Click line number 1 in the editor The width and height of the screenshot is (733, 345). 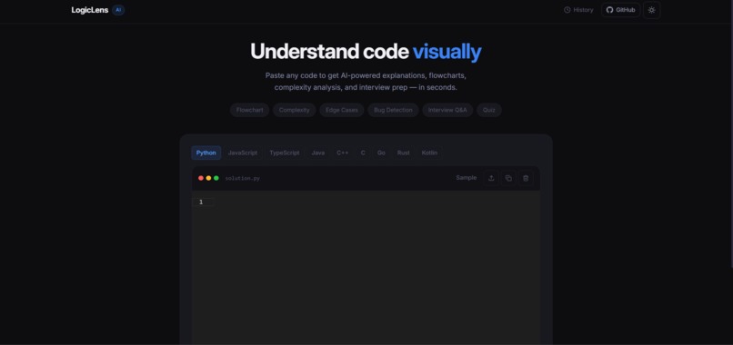(201, 202)
